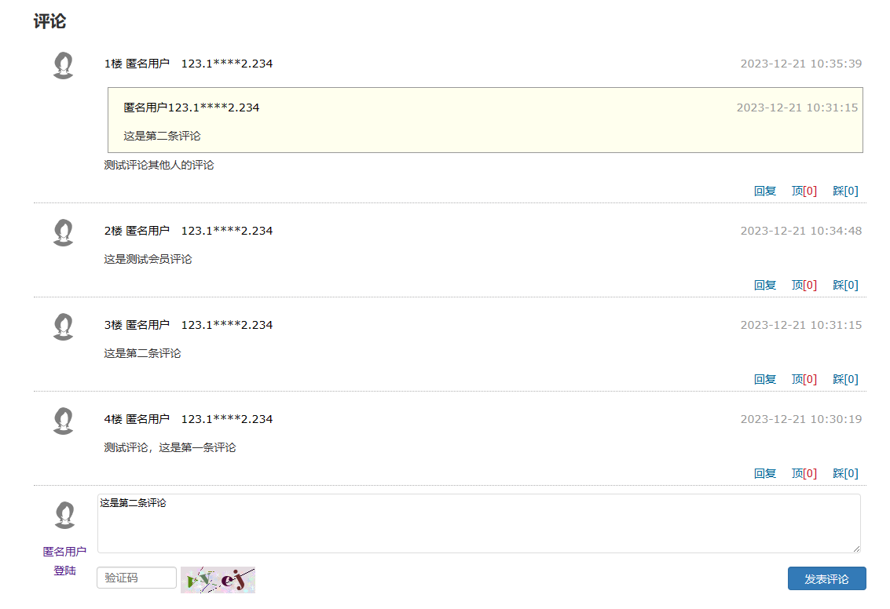Submit with the 发表评论 button

tap(826, 579)
